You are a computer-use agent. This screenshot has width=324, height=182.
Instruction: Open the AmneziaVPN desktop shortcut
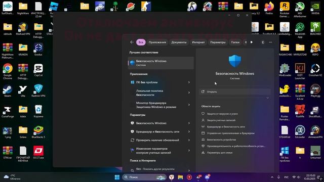315,132
